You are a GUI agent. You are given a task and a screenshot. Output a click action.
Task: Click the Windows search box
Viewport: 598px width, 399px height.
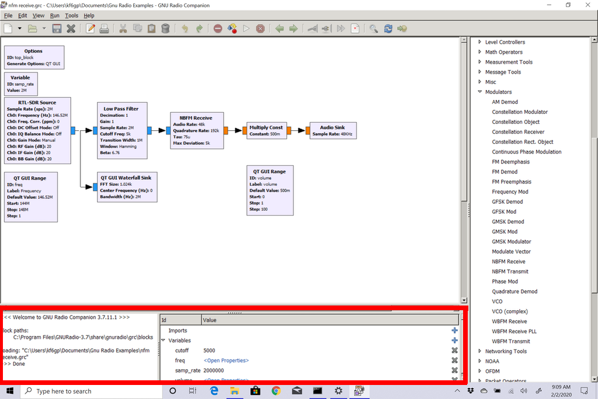pos(92,391)
